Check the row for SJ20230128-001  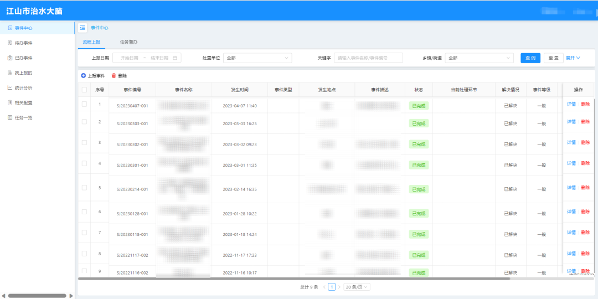coord(84,212)
